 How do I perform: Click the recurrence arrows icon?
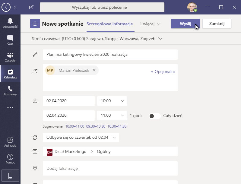point(35,138)
